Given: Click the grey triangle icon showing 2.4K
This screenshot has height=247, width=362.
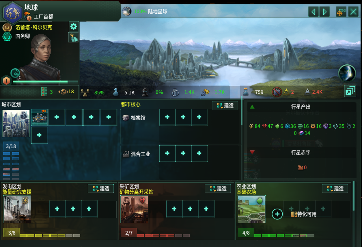Looking at the screenshot, I should [x=307, y=92].
